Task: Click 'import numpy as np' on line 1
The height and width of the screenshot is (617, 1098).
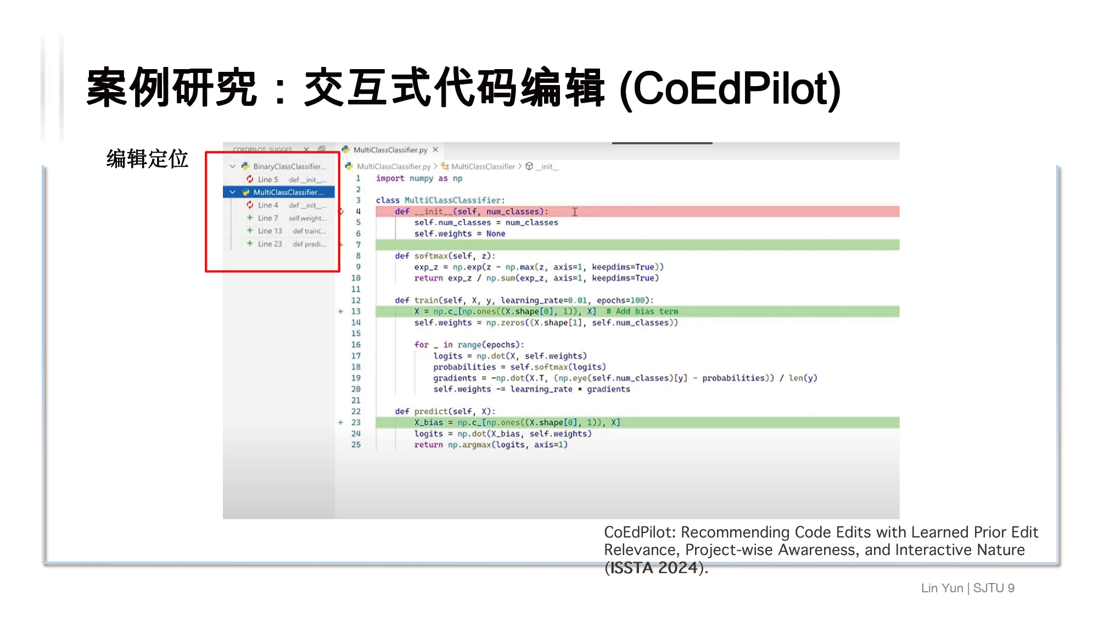Action: tap(419, 178)
